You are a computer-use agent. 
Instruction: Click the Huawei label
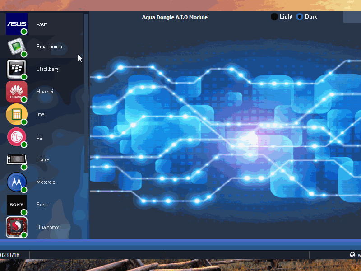tap(45, 92)
